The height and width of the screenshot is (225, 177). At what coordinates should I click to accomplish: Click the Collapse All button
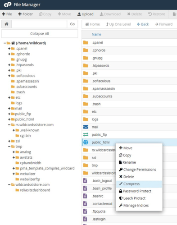point(40,34)
